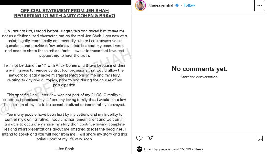Image resolution: width=267 pixels, height=154 pixels.
Task: Follow the therealjenshah account
Action: tap(189, 5)
